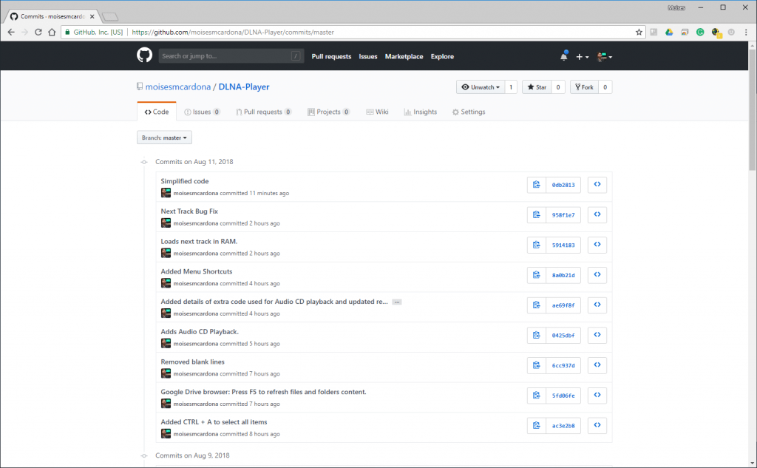Star the DLNA-Player repository
Screen dimensions: 757x468
coord(536,87)
